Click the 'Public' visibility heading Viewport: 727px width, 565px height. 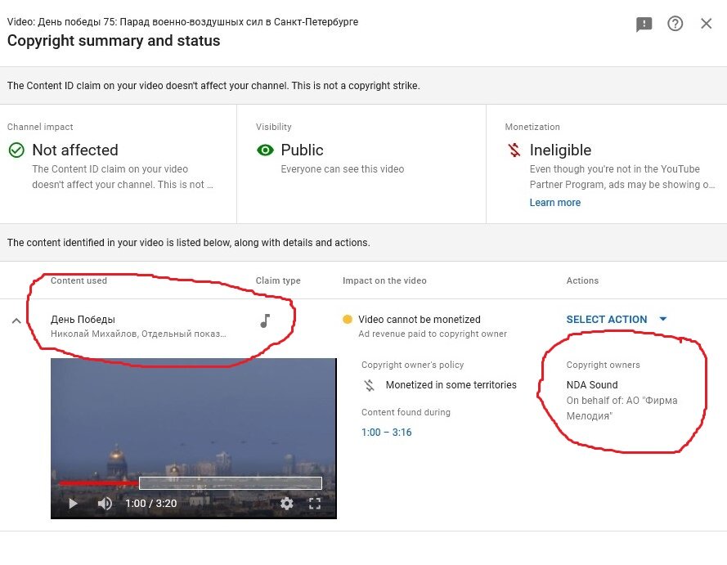302,150
